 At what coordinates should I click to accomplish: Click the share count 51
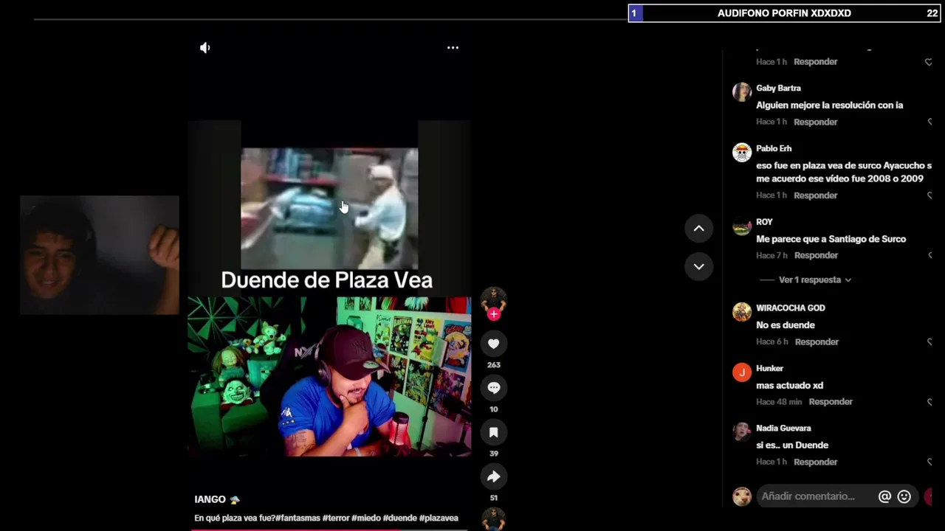point(494,498)
